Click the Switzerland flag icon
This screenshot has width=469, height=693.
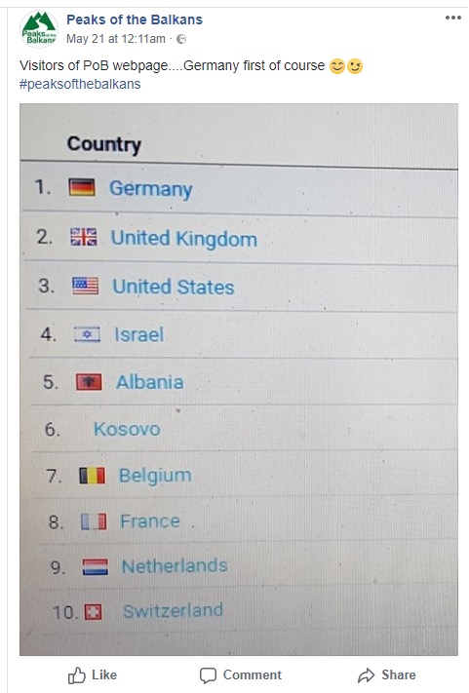(x=94, y=612)
